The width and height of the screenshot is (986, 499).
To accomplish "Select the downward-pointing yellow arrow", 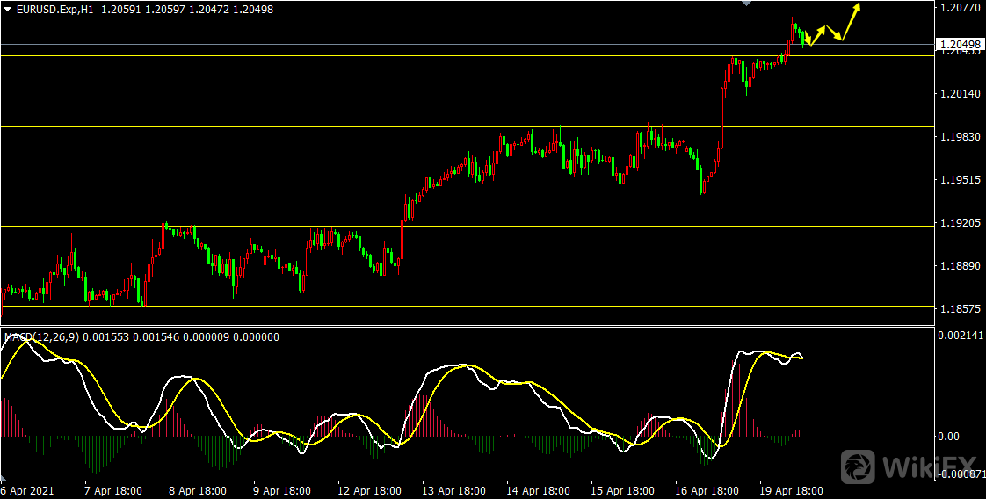I will click(x=835, y=33).
